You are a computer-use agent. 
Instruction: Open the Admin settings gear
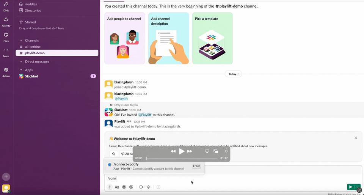6,72
